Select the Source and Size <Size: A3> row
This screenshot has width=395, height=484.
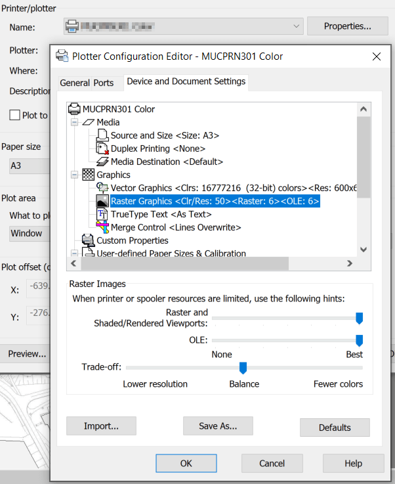pos(165,135)
